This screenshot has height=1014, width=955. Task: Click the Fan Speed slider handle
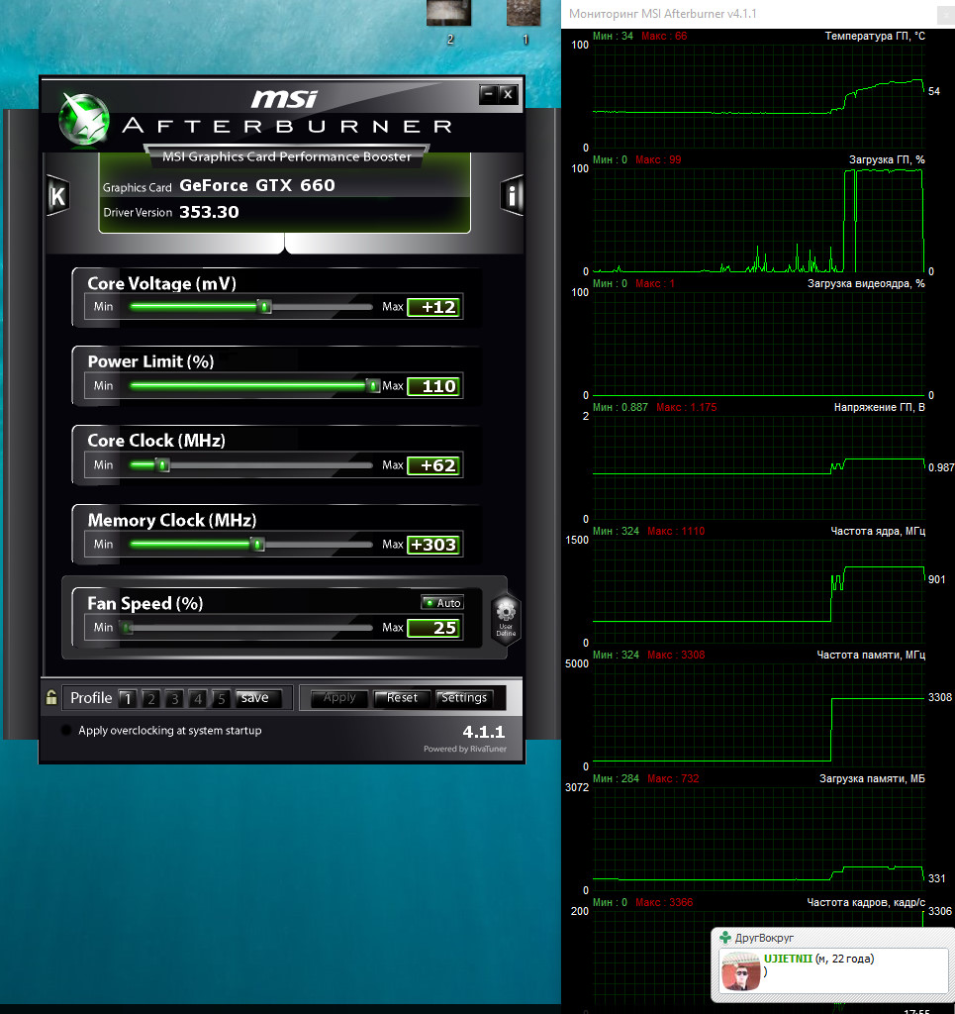128,627
